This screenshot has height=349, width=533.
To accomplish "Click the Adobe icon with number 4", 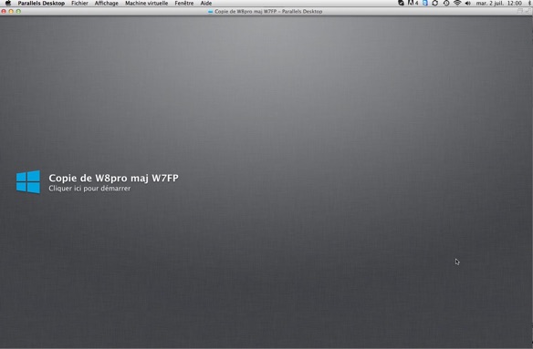I will [413, 3].
